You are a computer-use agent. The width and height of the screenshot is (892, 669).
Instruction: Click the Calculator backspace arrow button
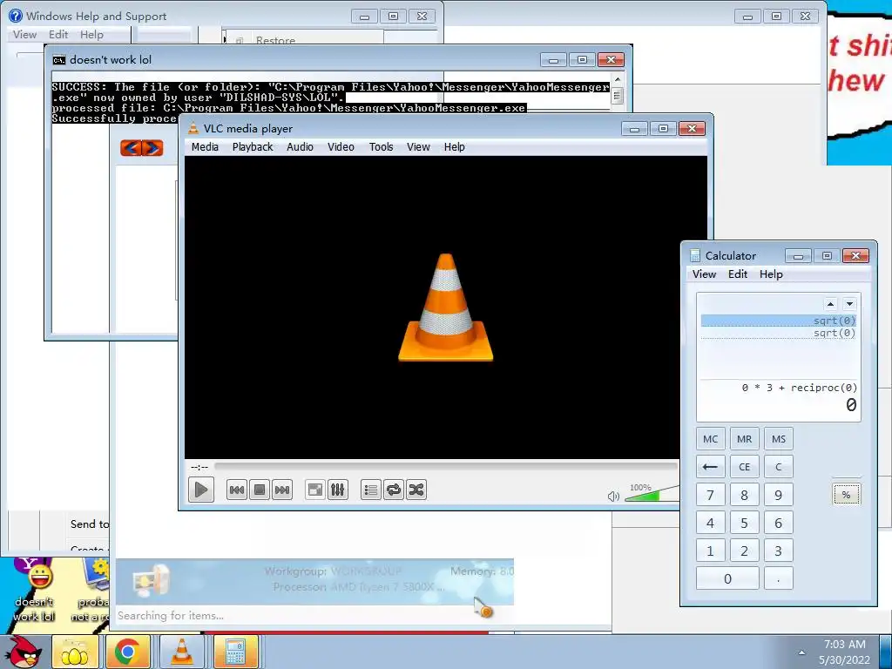pyautogui.click(x=711, y=467)
